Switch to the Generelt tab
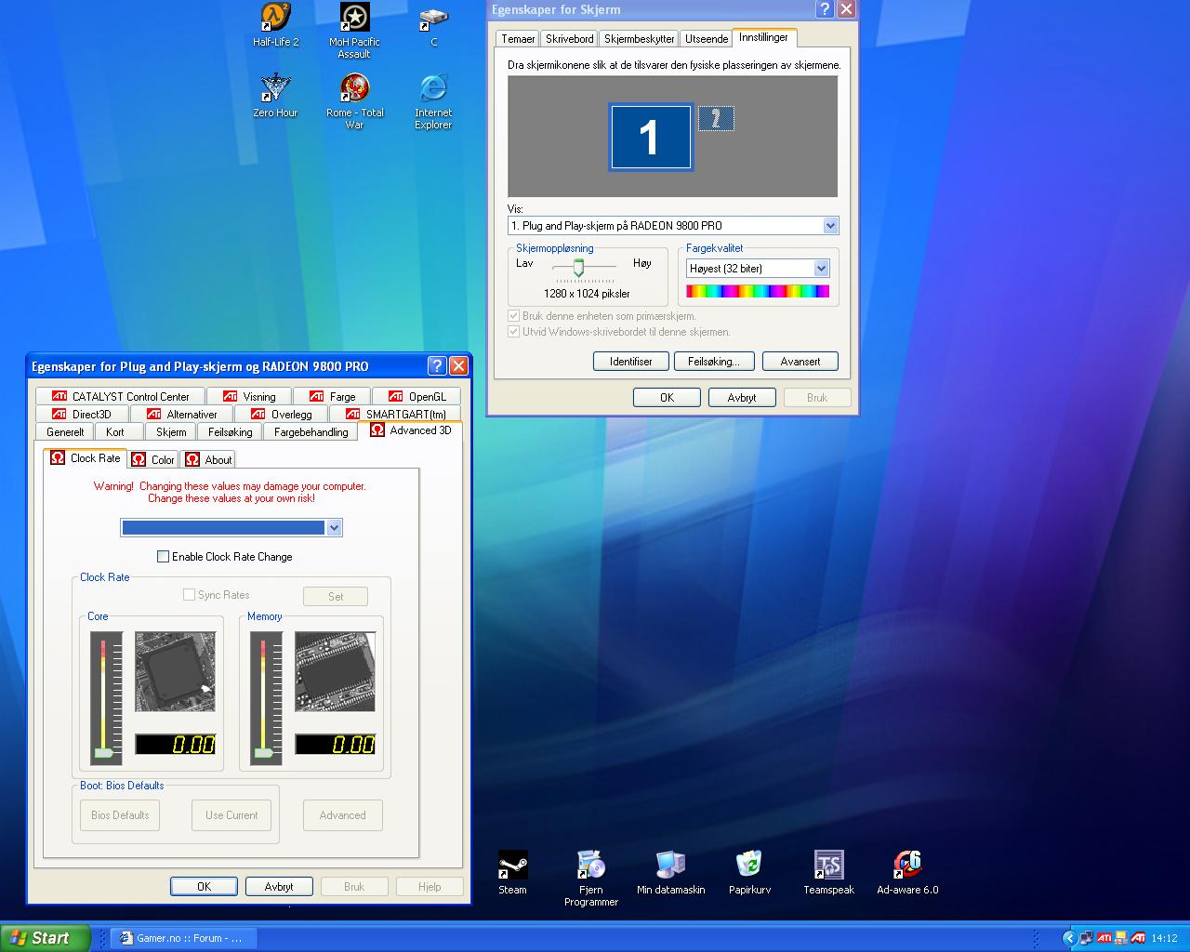Viewport: 1190px width, 952px height. 66,431
